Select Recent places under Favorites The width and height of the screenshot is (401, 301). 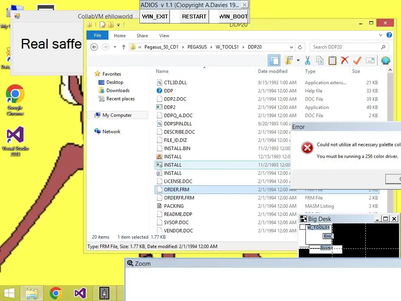click(x=121, y=98)
